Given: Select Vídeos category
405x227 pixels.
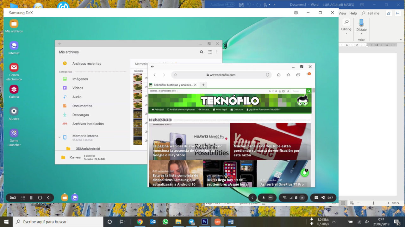Looking at the screenshot, I should pos(78,88).
